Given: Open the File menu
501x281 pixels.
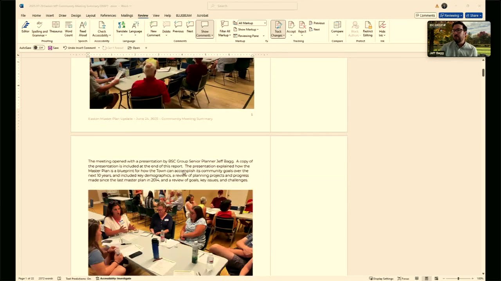Looking at the screenshot, I should 23,16.
